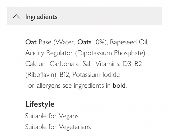Click the Acidity Regulator text

(x=49, y=53)
